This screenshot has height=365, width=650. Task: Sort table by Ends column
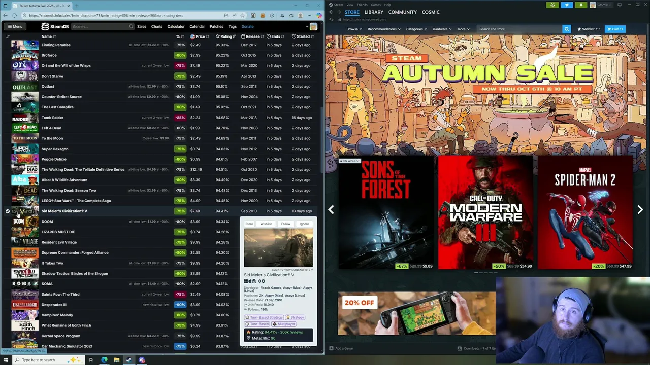tap(276, 36)
